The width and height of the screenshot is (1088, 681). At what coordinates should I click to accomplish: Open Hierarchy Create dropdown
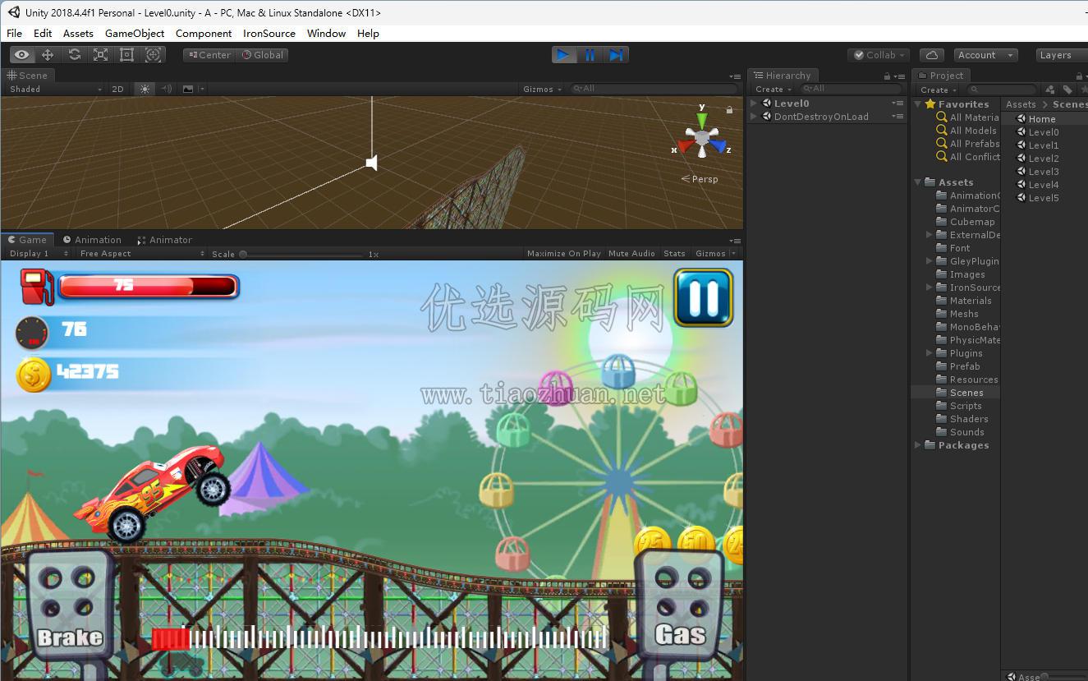(773, 89)
